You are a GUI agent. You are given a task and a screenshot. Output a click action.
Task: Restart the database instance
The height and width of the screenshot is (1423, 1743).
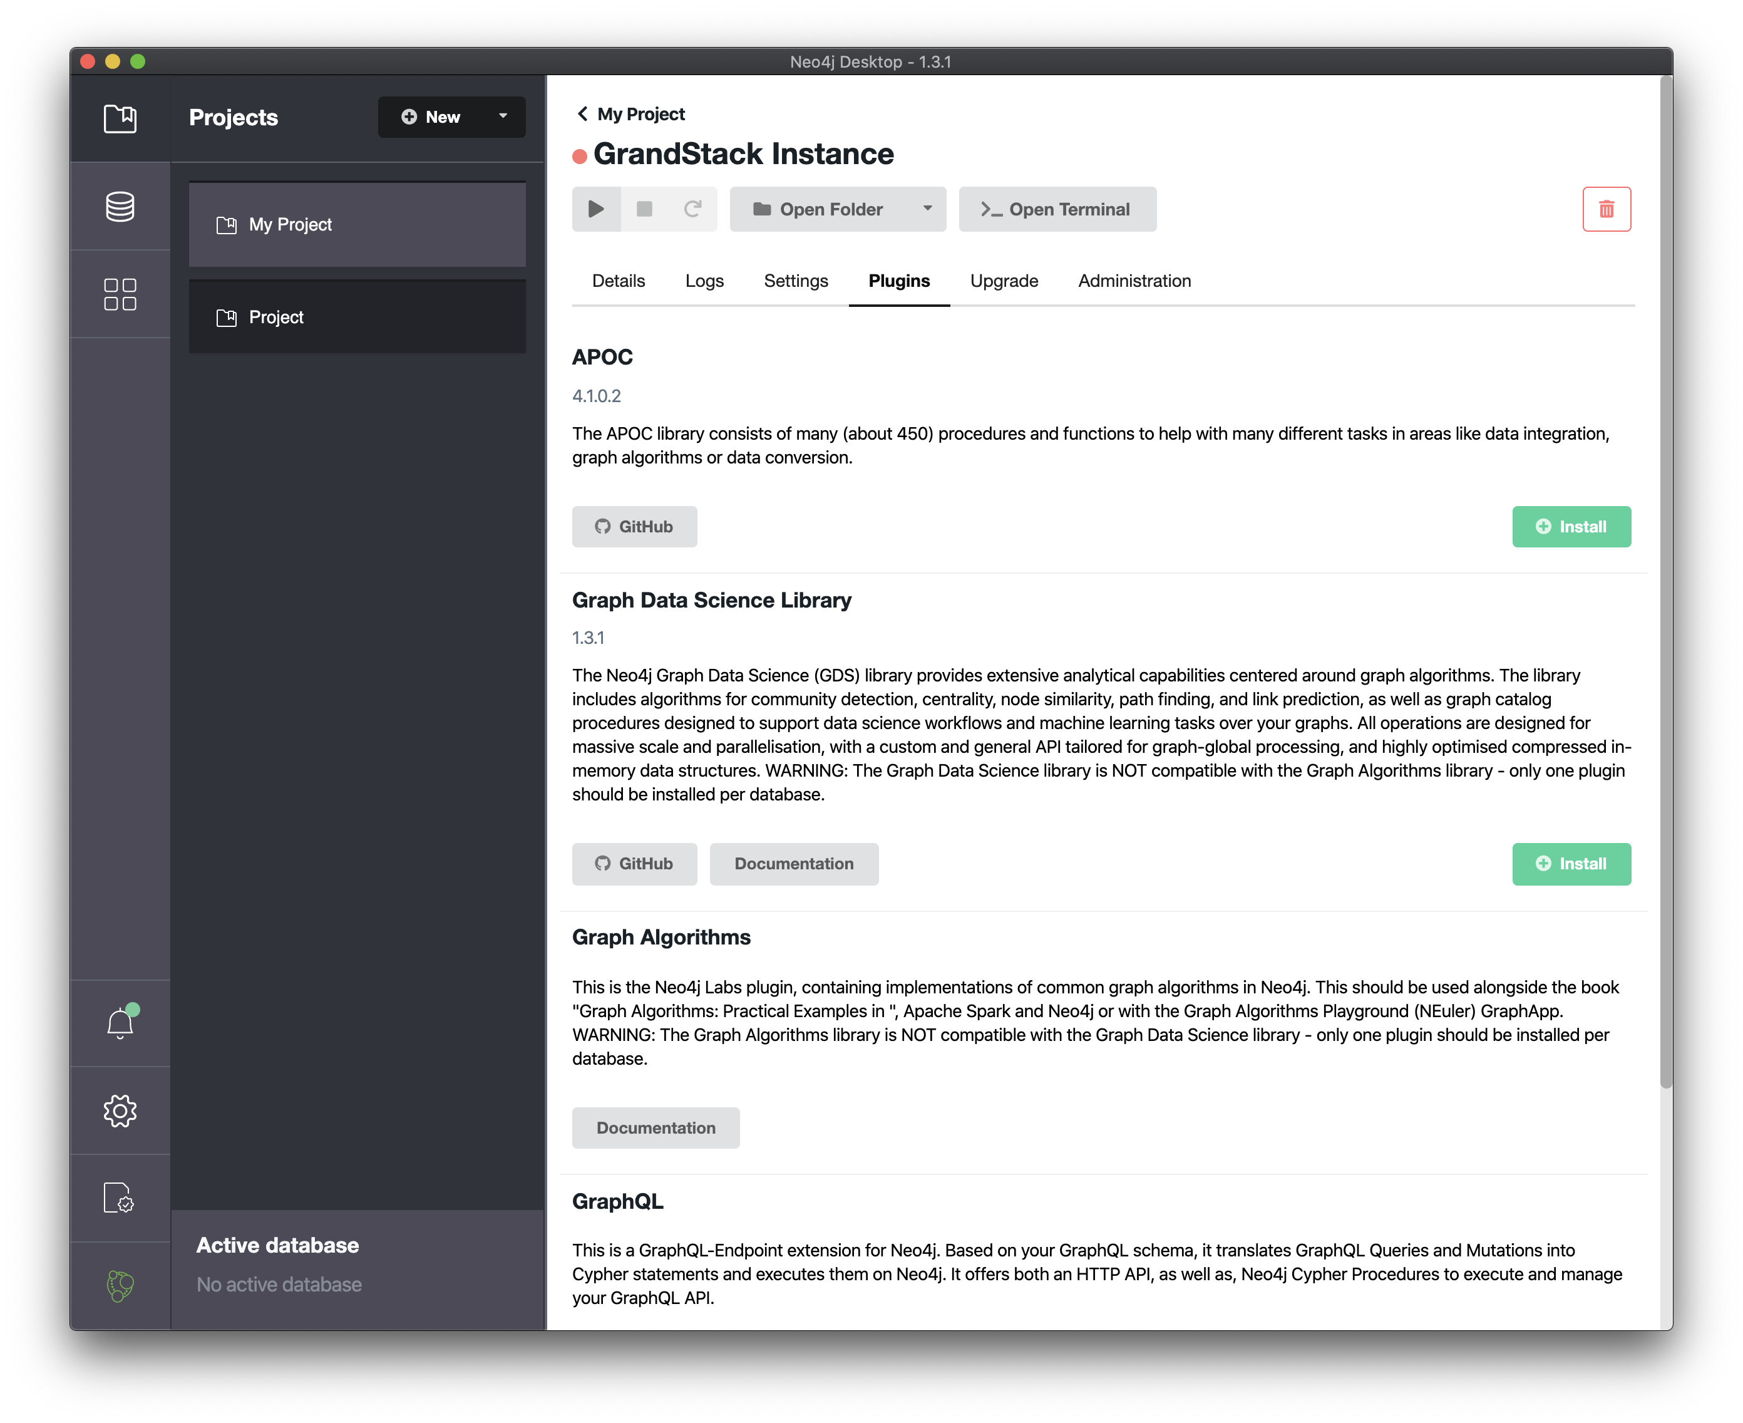[x=692, y=209]
